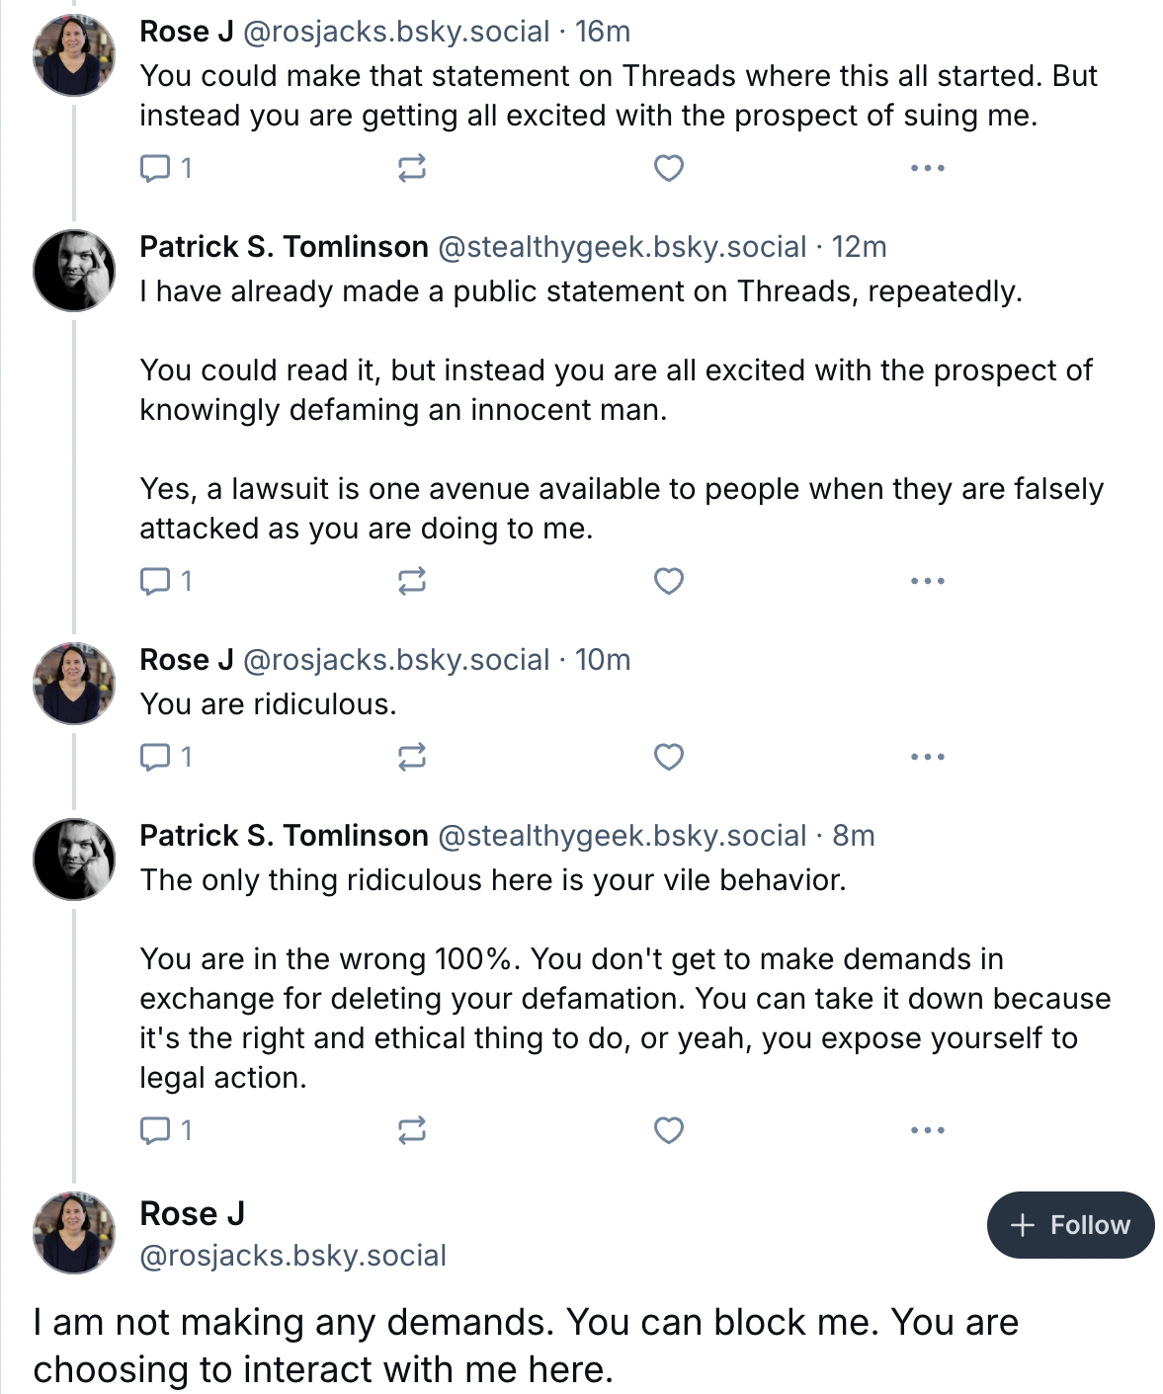Open more options on Patrick's 8m post
Viewport: 1163px width, 1394px height.
coord(927,1129)
